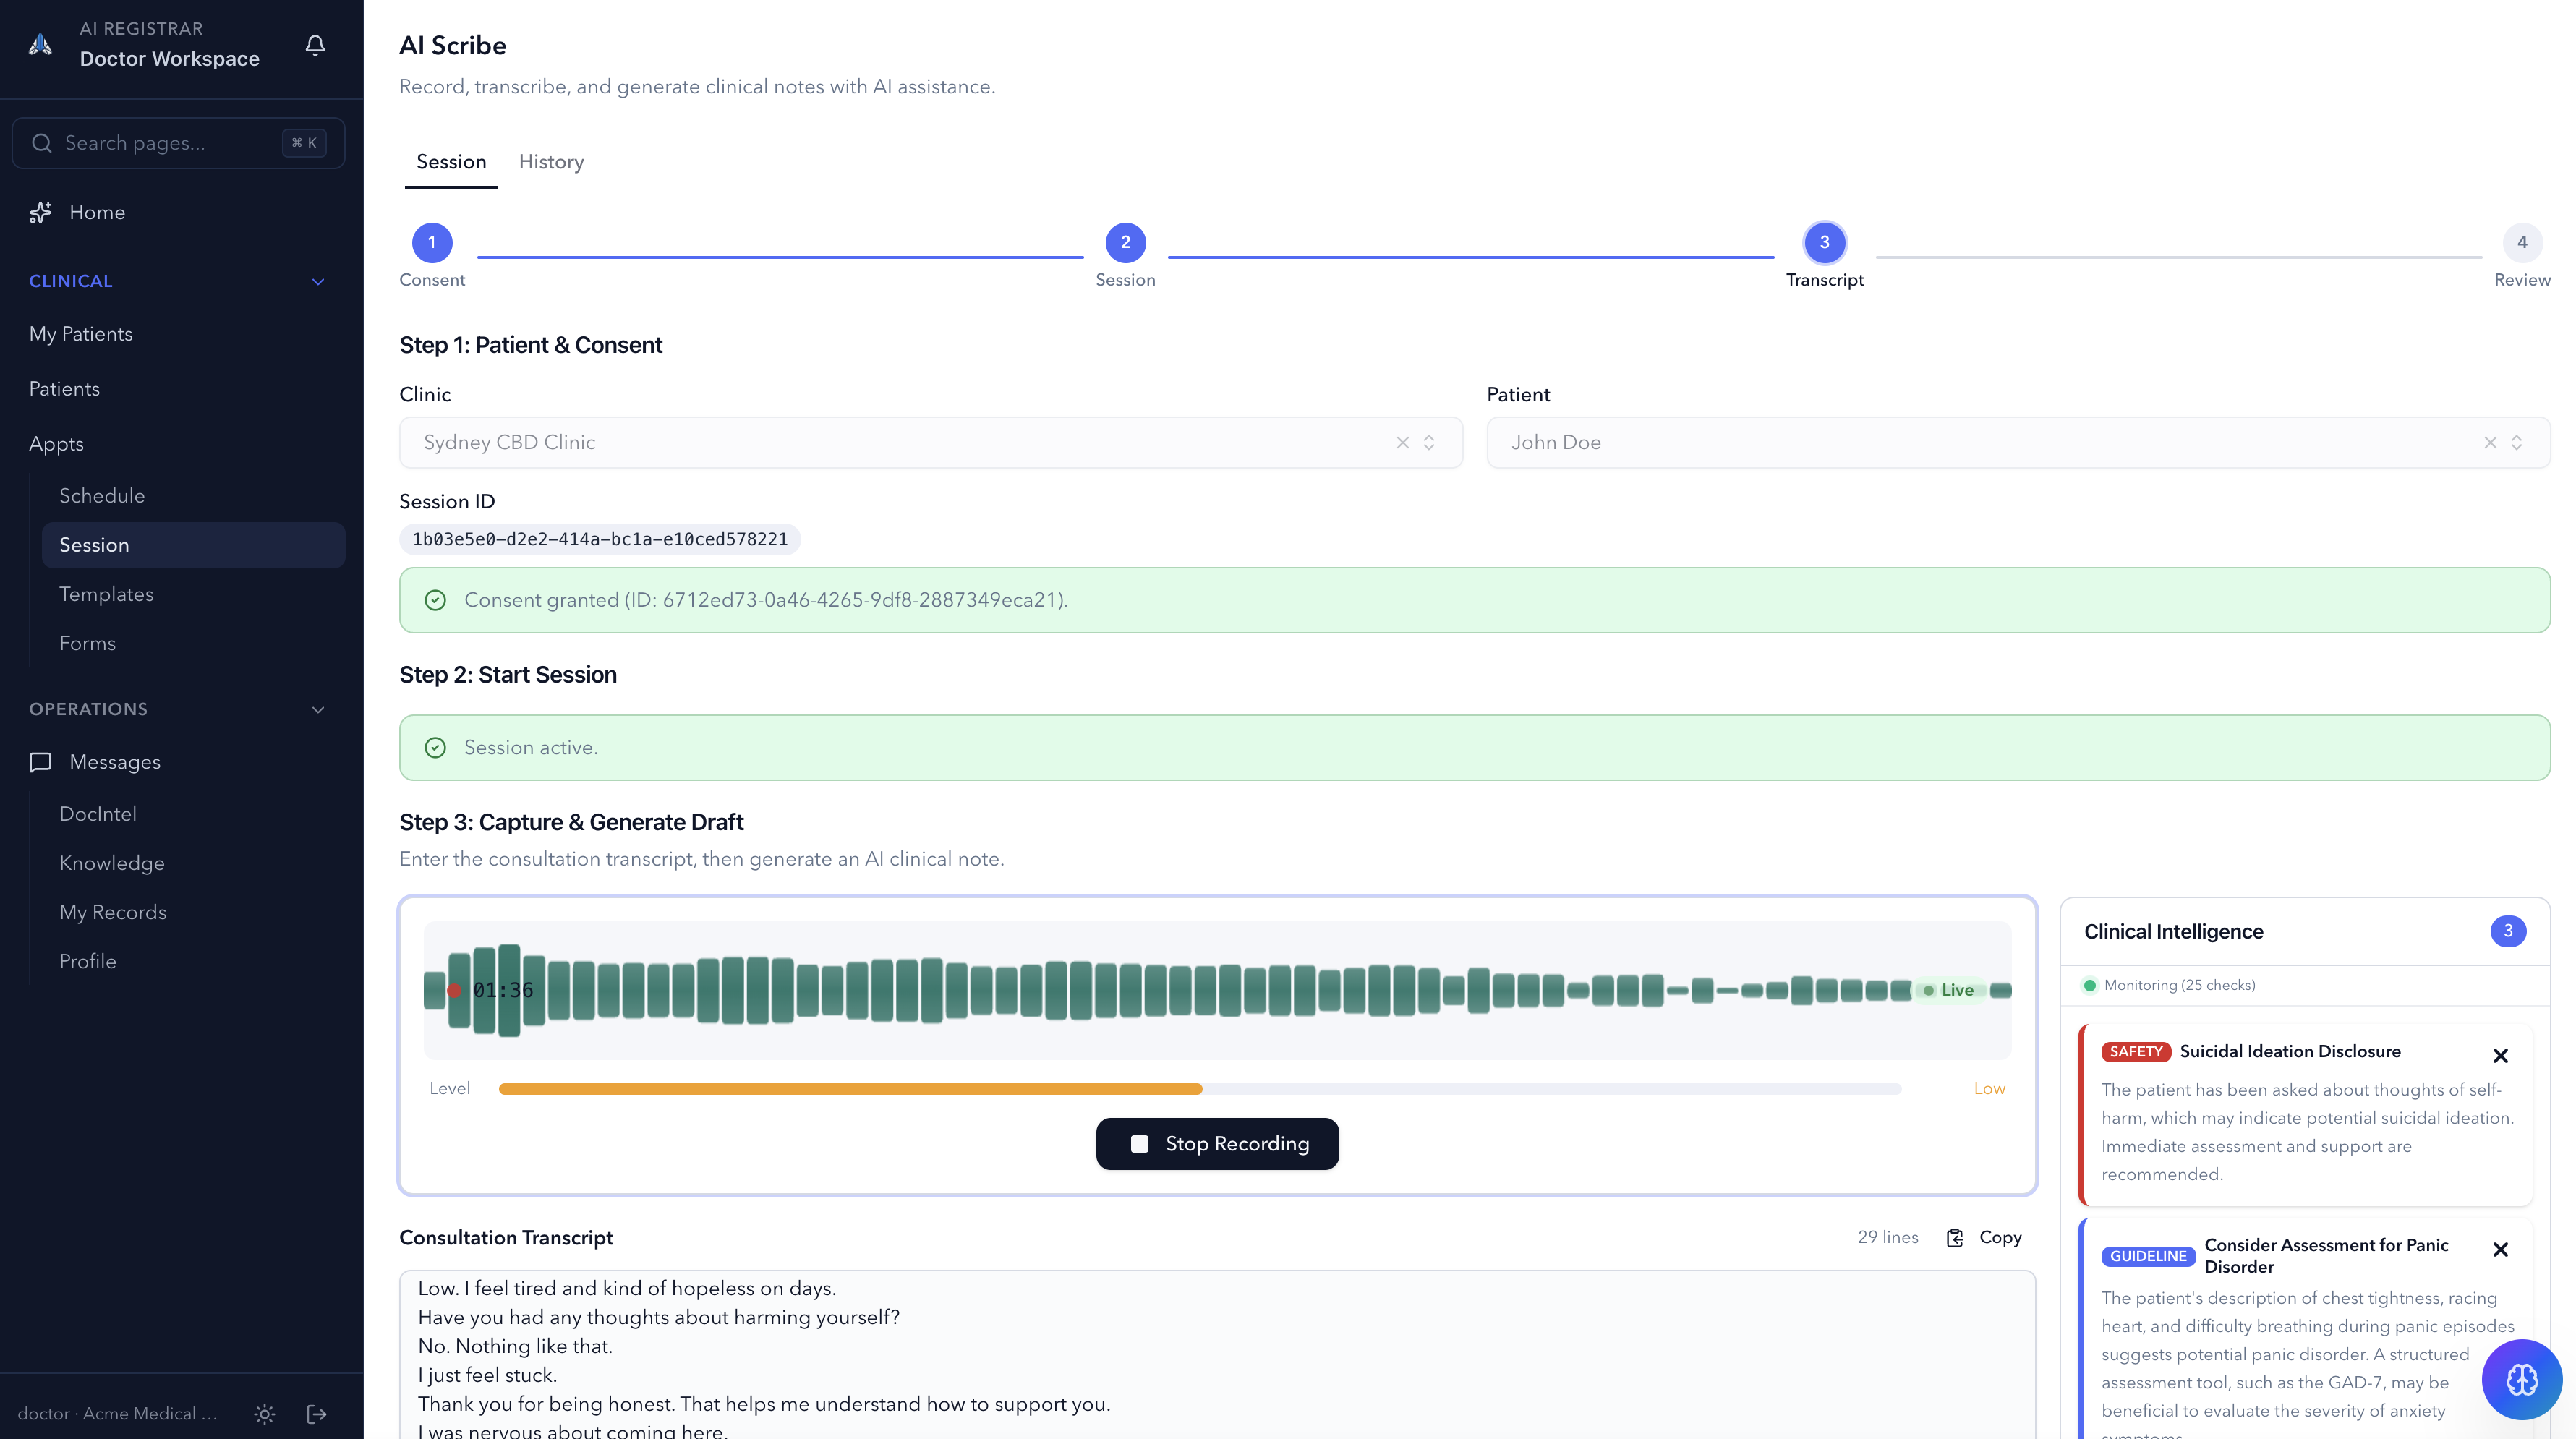Toggle the light/dark theme sun icon

pos(264,1413)
